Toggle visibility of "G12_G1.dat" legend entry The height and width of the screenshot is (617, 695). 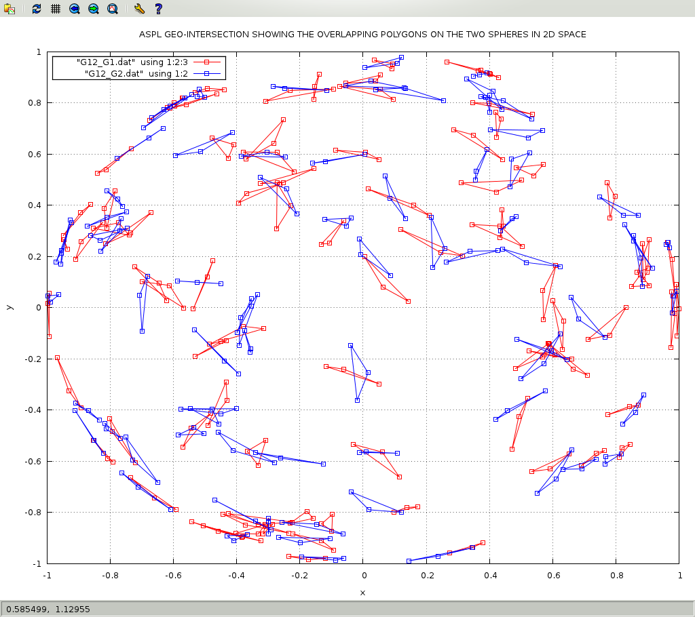132,62
